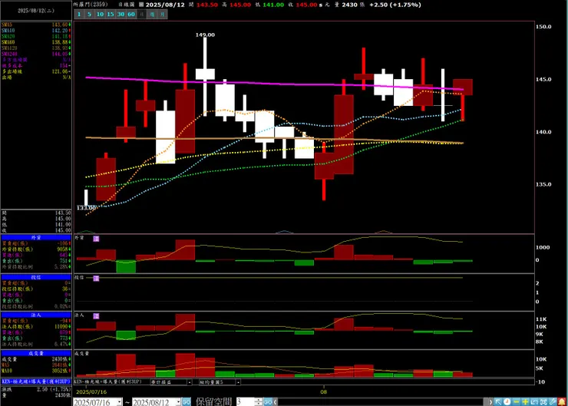Click the 150.0 price axis label
Screen dimensions: 568x406
(543, 26)
